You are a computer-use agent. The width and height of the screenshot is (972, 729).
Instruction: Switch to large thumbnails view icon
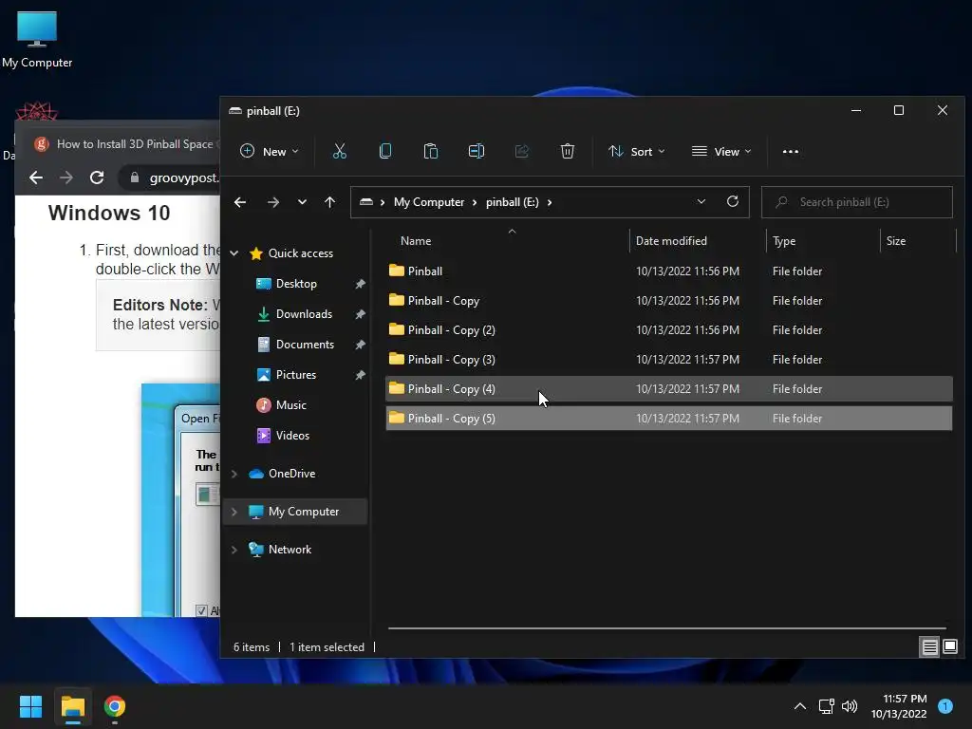[x=949, y=647]
